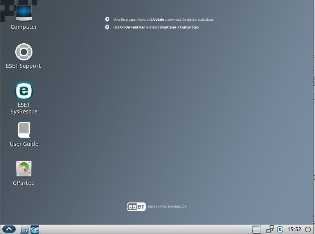
Task: Click the 15:52 clock
Action: coord(294,229)
